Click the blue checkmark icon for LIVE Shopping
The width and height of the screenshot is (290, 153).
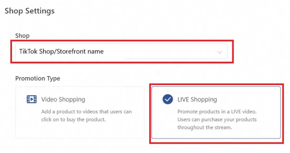168,99
